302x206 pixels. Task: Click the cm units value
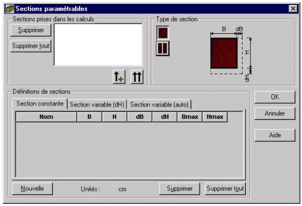coord(122,189)
